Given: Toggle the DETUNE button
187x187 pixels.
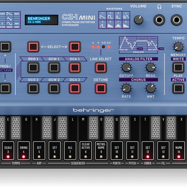Looking at the screenshot, I should [x=101, y=88].
